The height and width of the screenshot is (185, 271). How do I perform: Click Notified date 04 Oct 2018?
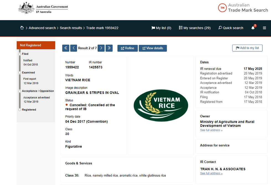click(x=31, y=65)
